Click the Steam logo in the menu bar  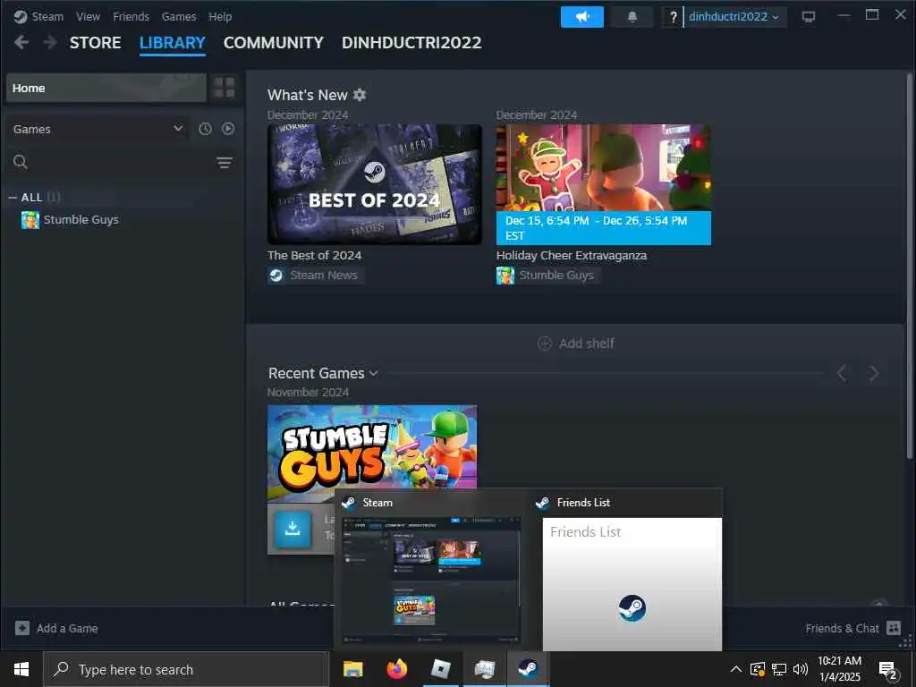[21, 16]
